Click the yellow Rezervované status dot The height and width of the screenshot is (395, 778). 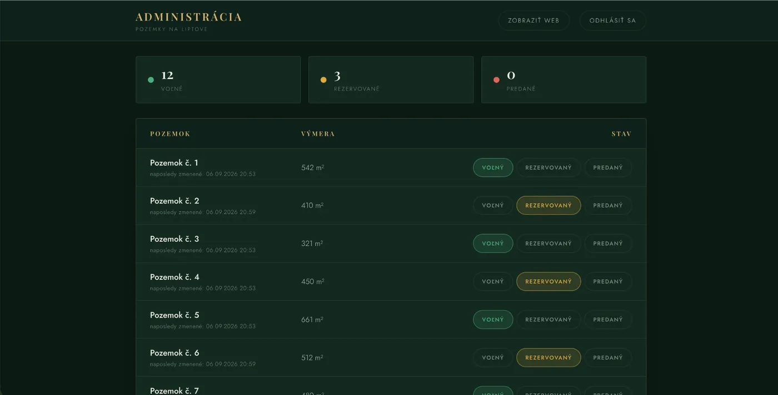pyautogui.click(x=323, y=80)
